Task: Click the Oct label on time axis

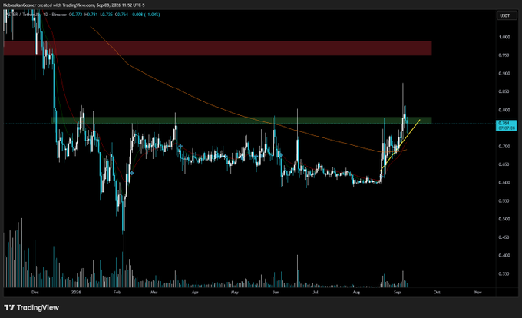Action: click(437, 293)
